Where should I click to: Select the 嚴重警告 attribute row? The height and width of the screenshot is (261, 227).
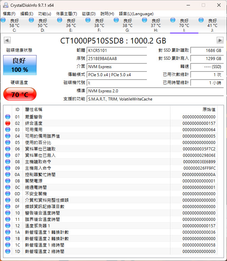(x=110, y=117)
